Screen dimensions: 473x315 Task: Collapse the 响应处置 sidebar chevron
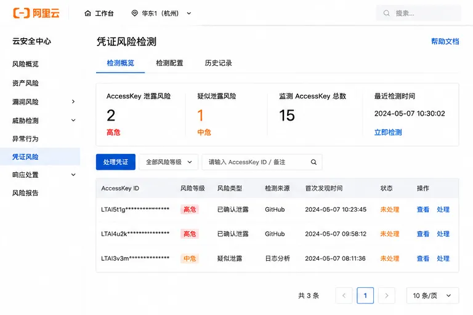pyautogui.click(x=73, y=175)
